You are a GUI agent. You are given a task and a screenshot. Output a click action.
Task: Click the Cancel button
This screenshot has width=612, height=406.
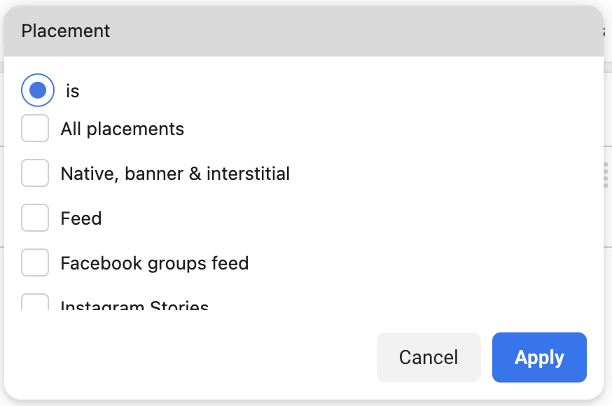(429, 357)
